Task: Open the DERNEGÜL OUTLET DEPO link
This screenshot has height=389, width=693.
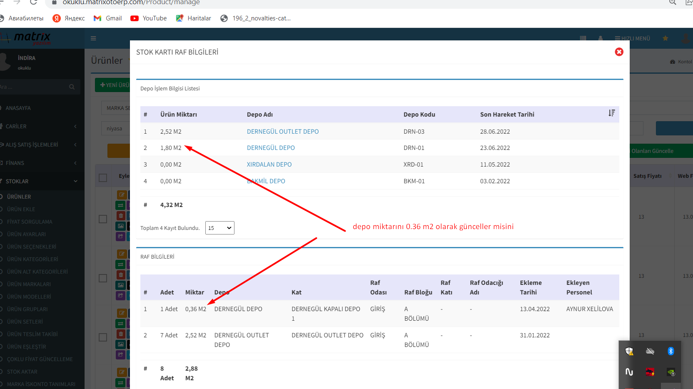Action: 282,132
